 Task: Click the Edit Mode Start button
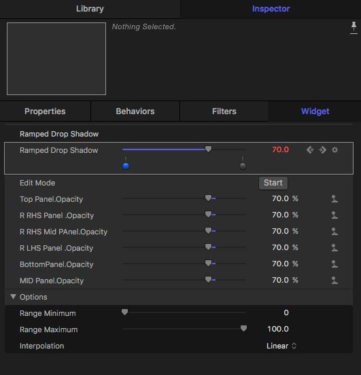tap(273, 183)
